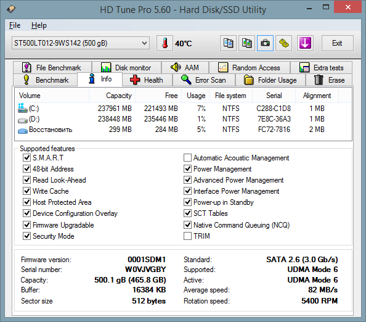Copy info text to clipboard icon
The image size is (366, 322).
click(228, 43)
